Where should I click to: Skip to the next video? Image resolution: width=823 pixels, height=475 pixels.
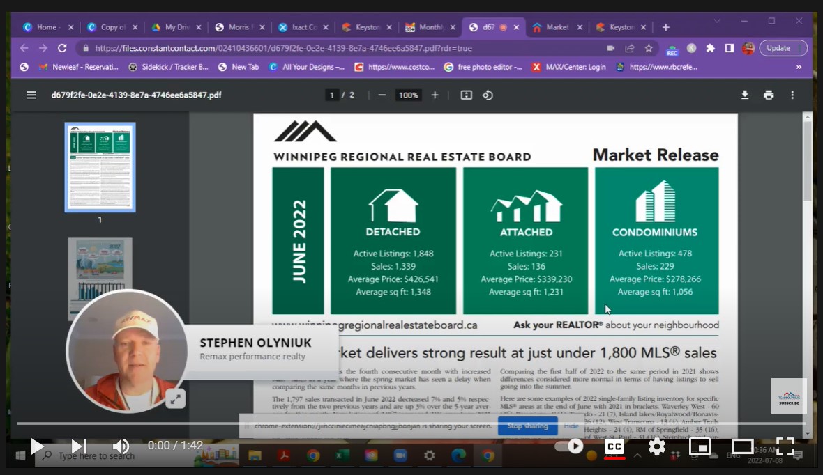[79, 446]
